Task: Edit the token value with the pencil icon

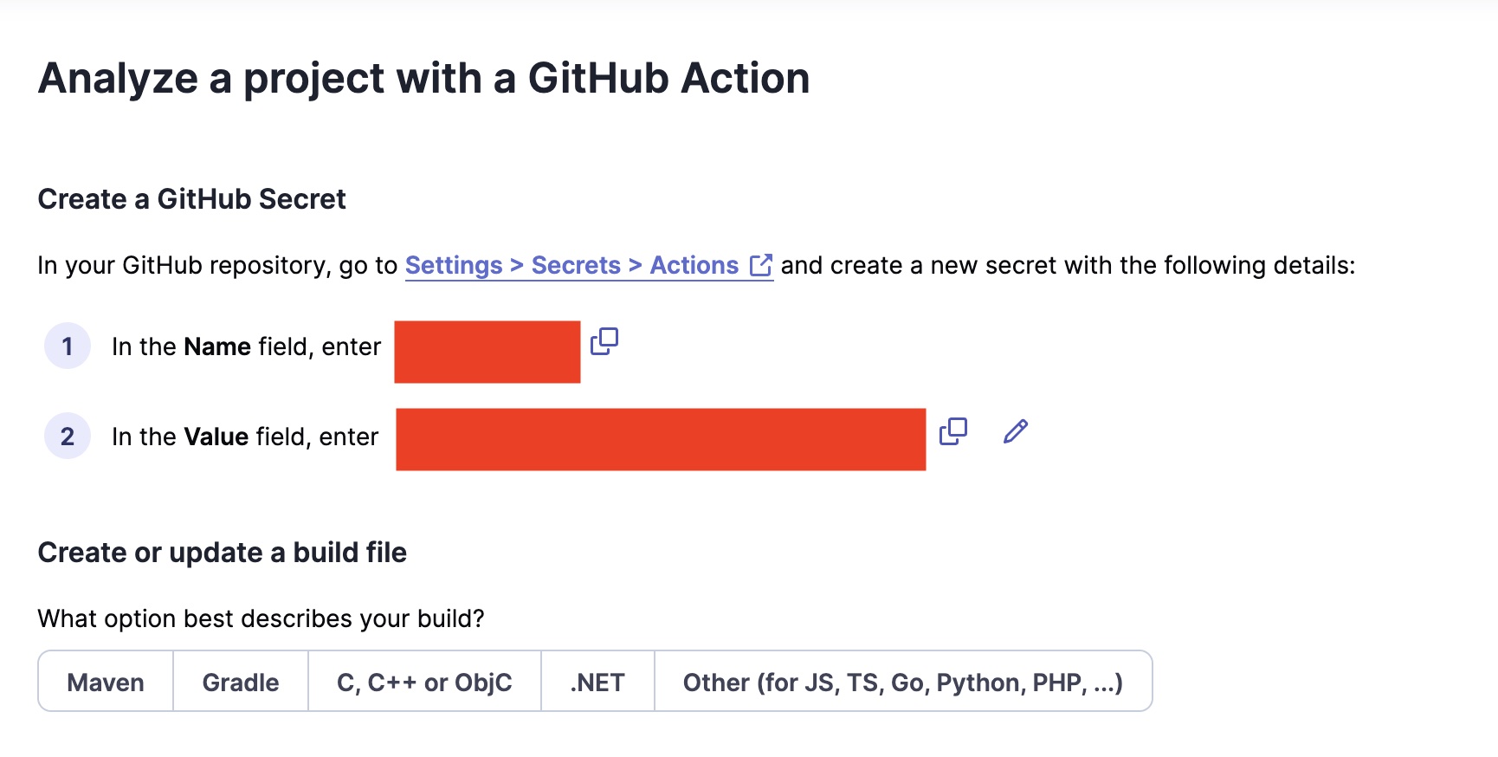Action: point(1016,431)
